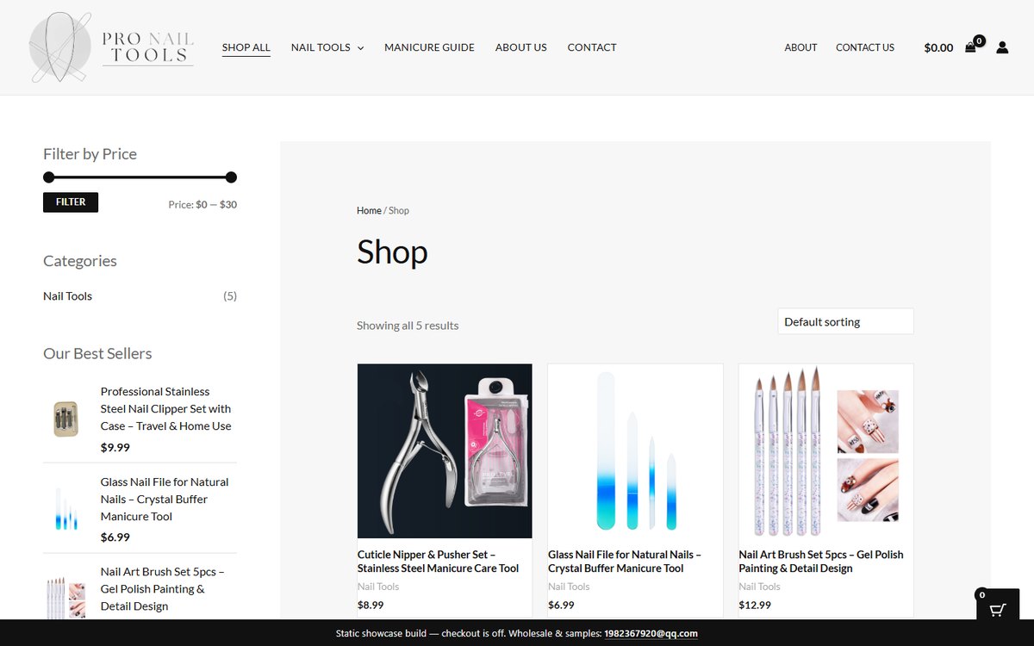Open the About Us menu item
The height and width of the screenshot is (646, 1034).
pyautogui.click(x=520, y=47)
